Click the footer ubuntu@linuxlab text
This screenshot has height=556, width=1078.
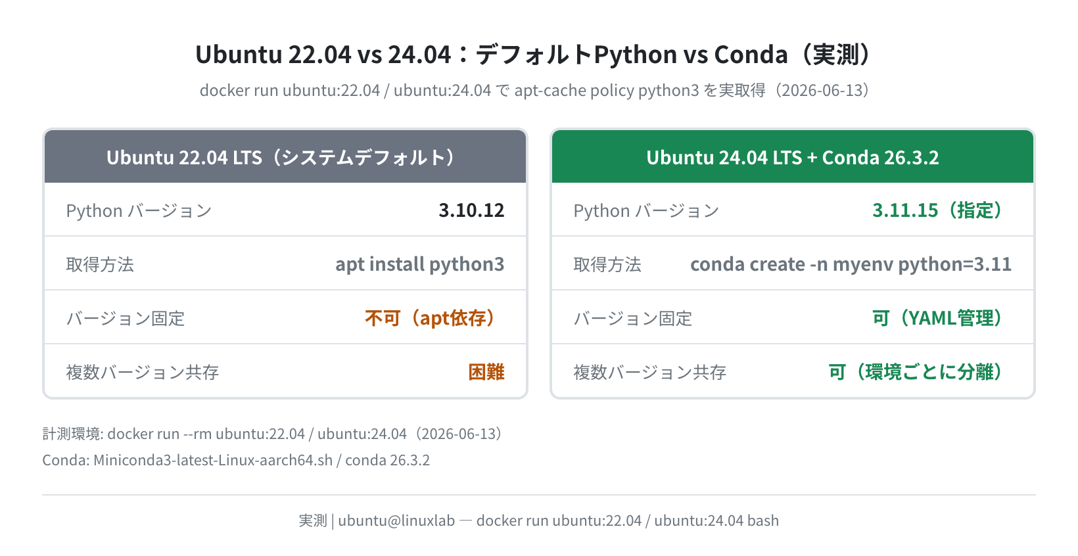(396, 521)
